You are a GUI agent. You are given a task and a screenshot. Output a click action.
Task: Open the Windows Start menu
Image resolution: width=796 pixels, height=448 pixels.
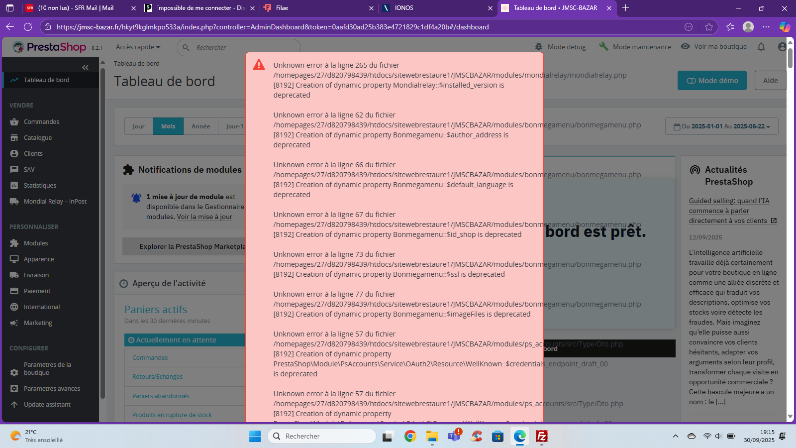pos(255,437)
